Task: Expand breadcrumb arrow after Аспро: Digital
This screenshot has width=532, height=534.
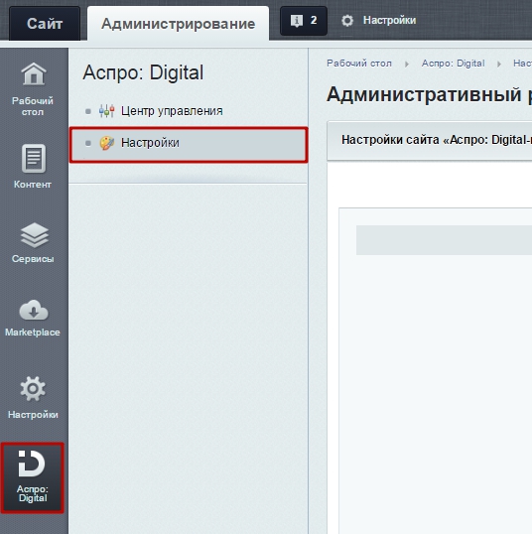Action: click(x=499, y=64)
